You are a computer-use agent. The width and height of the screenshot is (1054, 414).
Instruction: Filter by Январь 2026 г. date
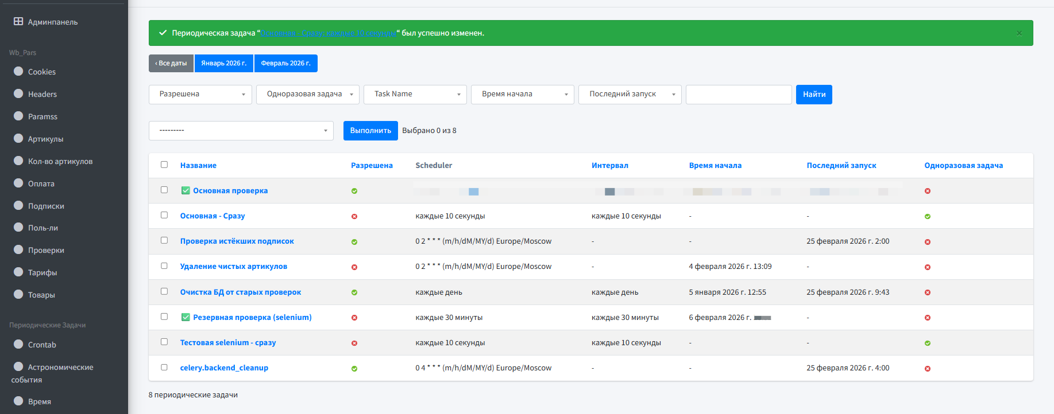click(x=223, y=63)
